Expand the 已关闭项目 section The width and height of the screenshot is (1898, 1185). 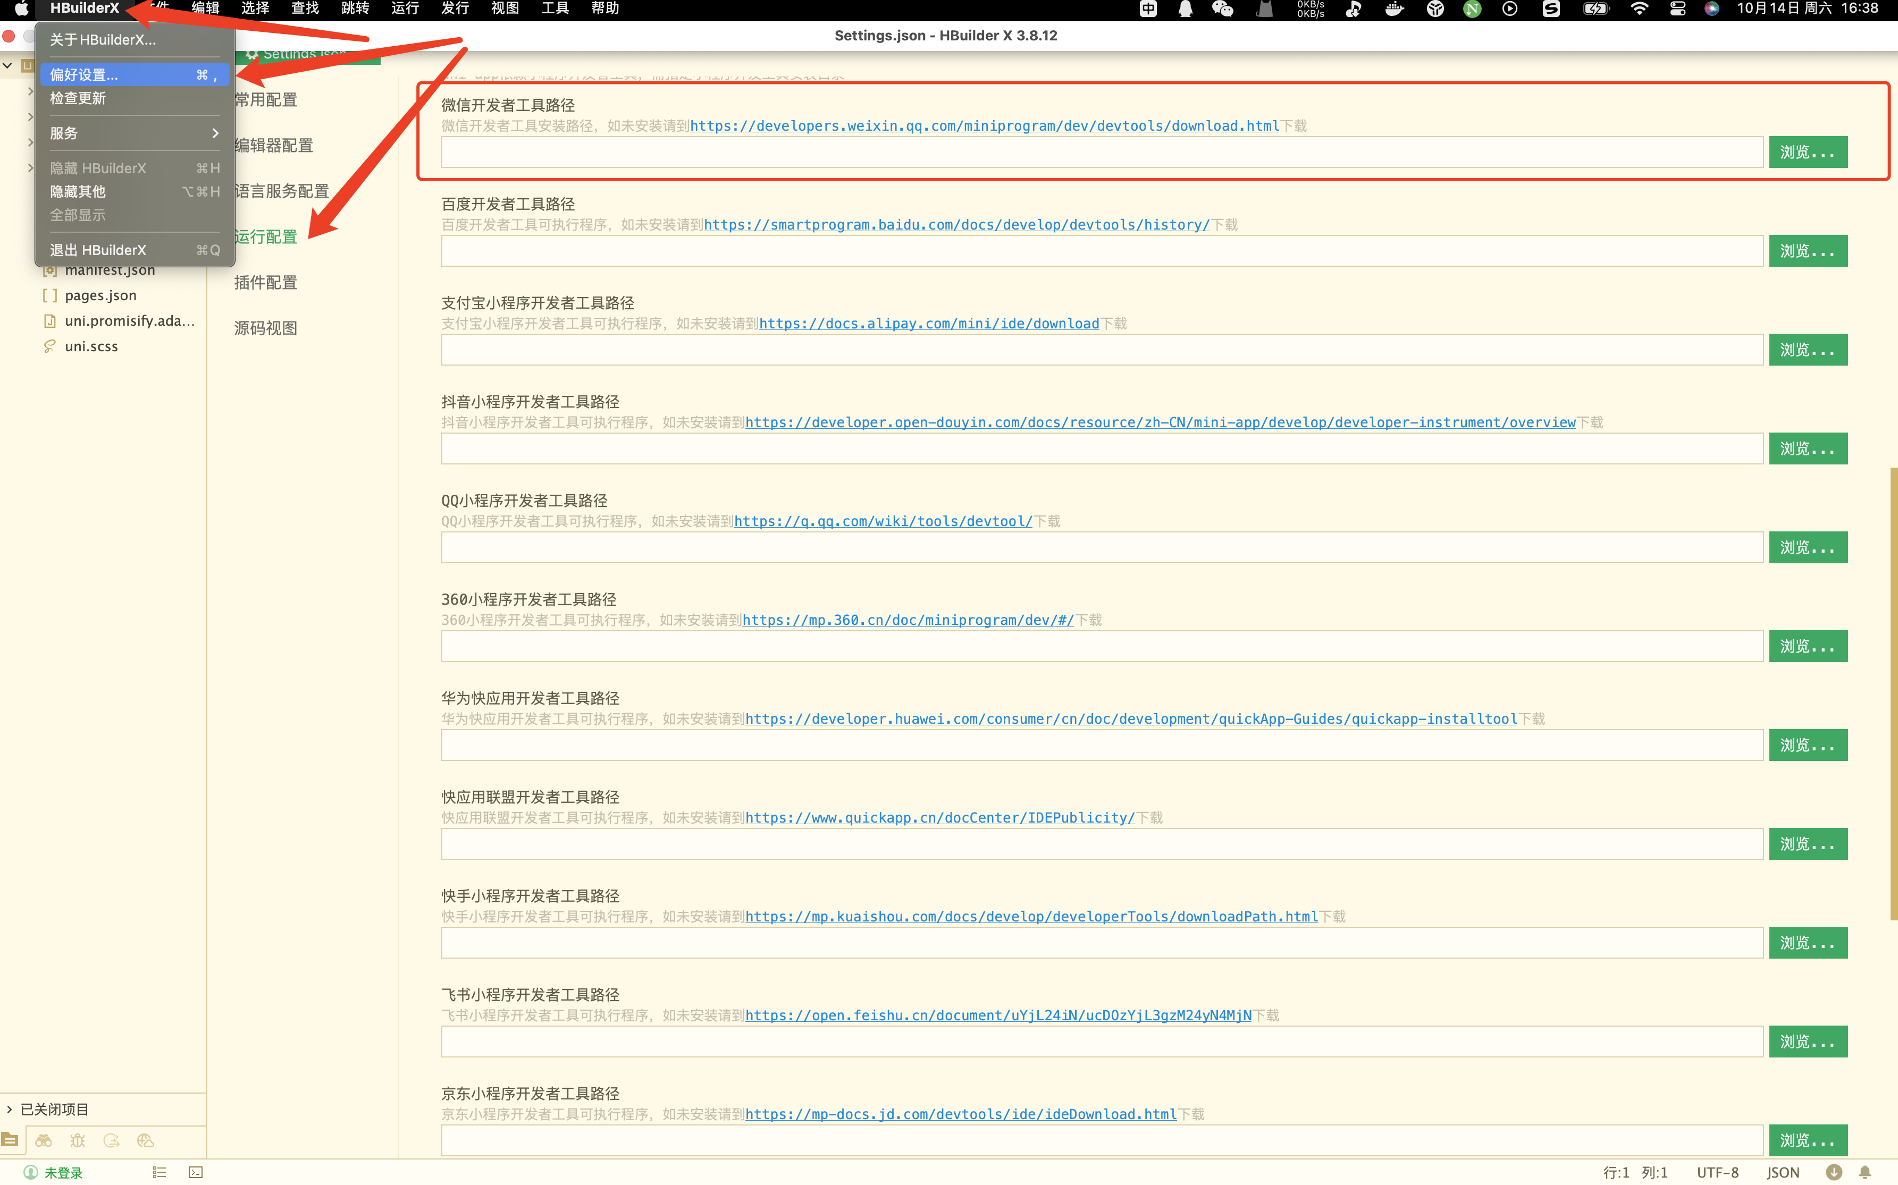click(10, 1109)
